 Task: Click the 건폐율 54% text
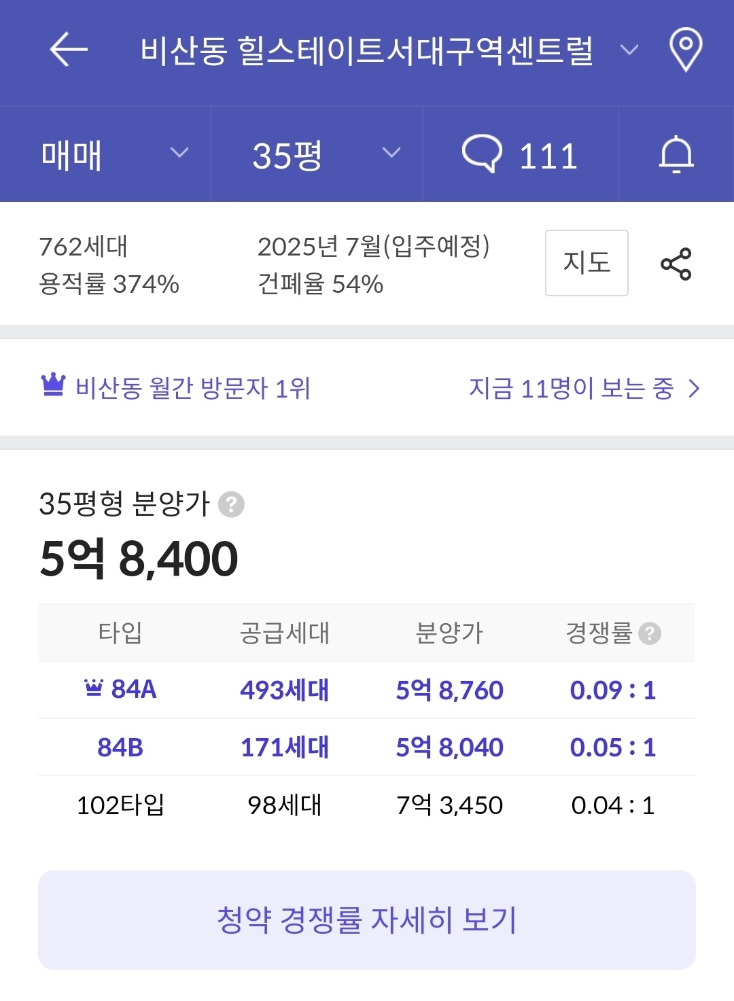(x=320, y=283)
